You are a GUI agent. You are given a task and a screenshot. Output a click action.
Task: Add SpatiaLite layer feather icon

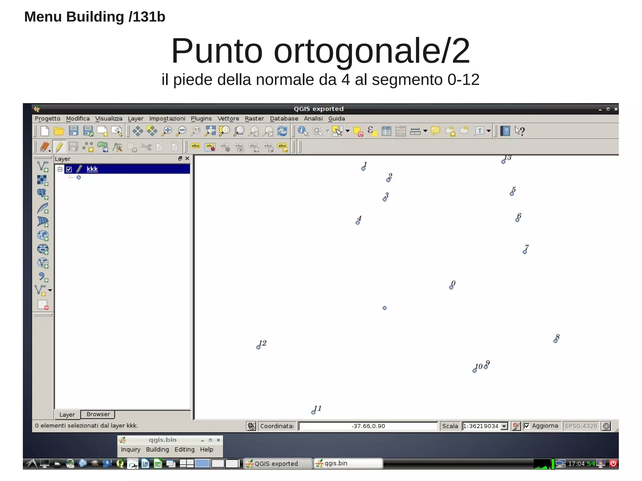(x=42, y=208)
